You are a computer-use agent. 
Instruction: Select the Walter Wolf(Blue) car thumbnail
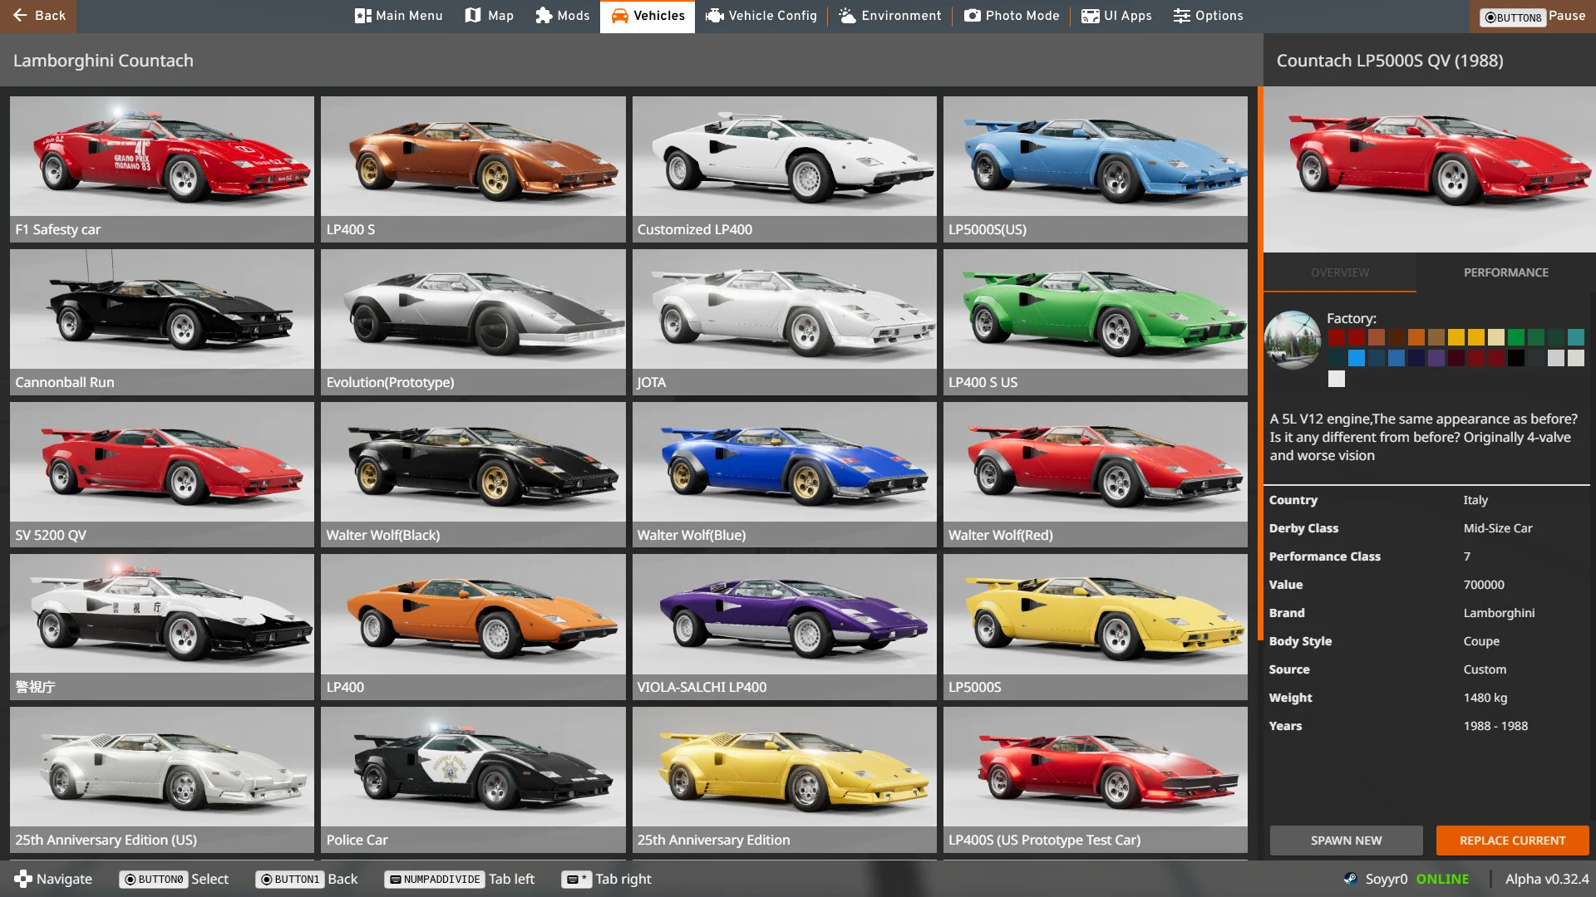[x=784, y=473]
